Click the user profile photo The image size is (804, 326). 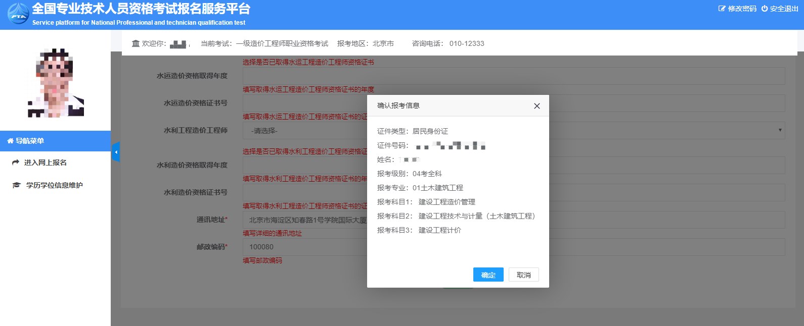(x=55, y=83)
